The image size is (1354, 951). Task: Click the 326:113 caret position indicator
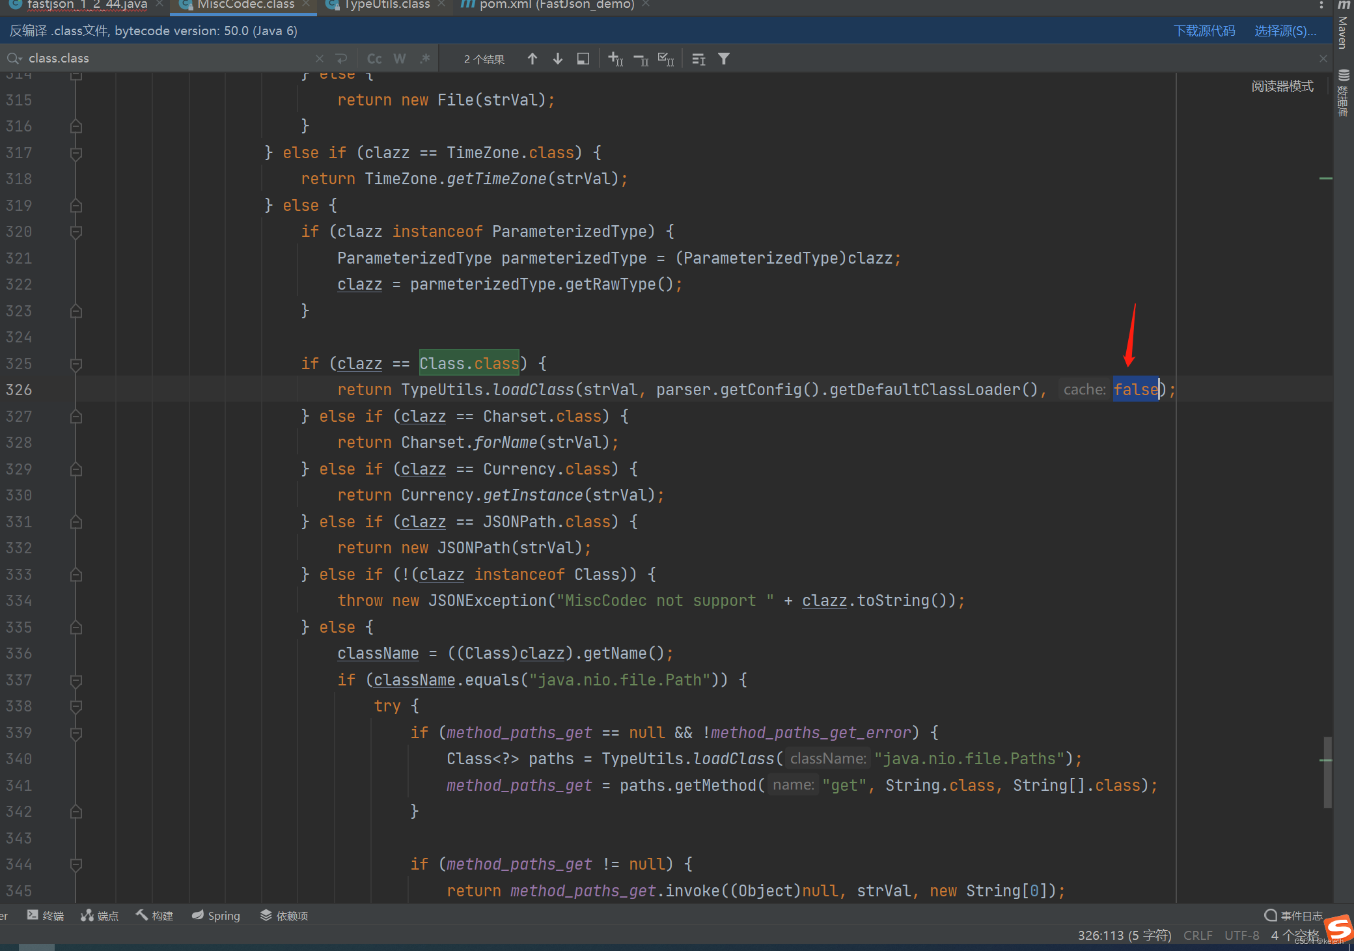pyautogui.click(x=1124, y=935)
